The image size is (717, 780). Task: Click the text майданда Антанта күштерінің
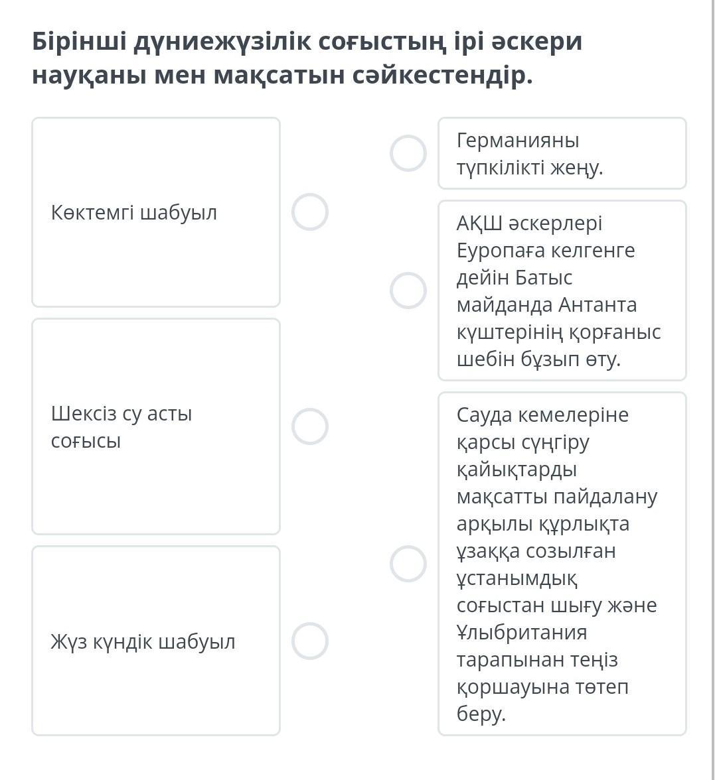pos(559,318)
